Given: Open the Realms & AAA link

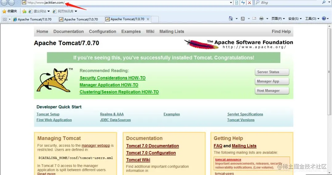Looking at the screenshot, I should 112,114.
